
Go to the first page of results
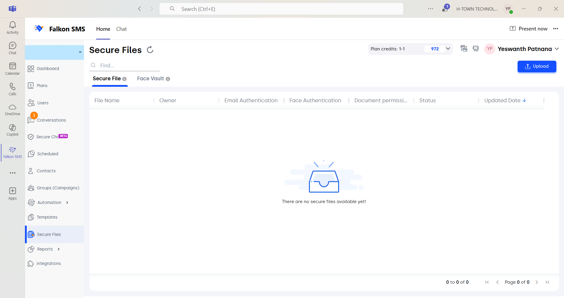click(487, 282)
